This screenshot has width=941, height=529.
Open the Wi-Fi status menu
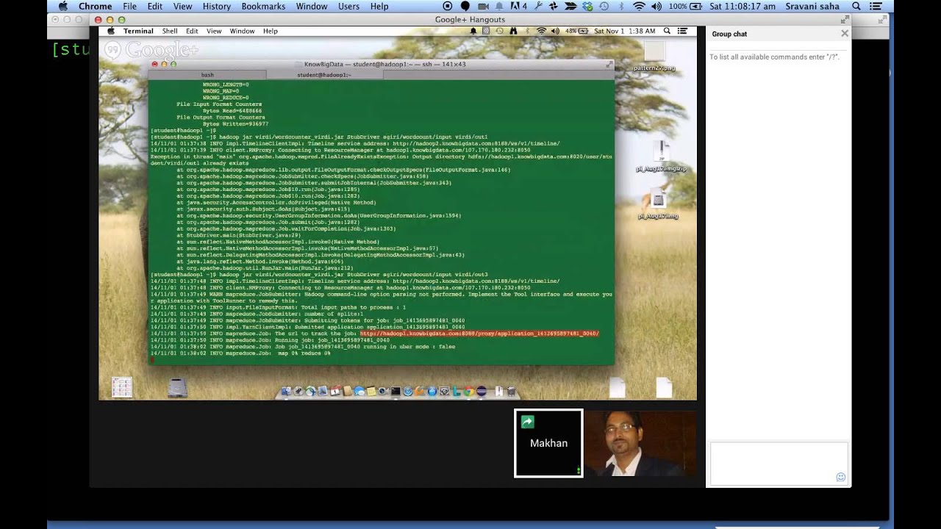[638, 6]
